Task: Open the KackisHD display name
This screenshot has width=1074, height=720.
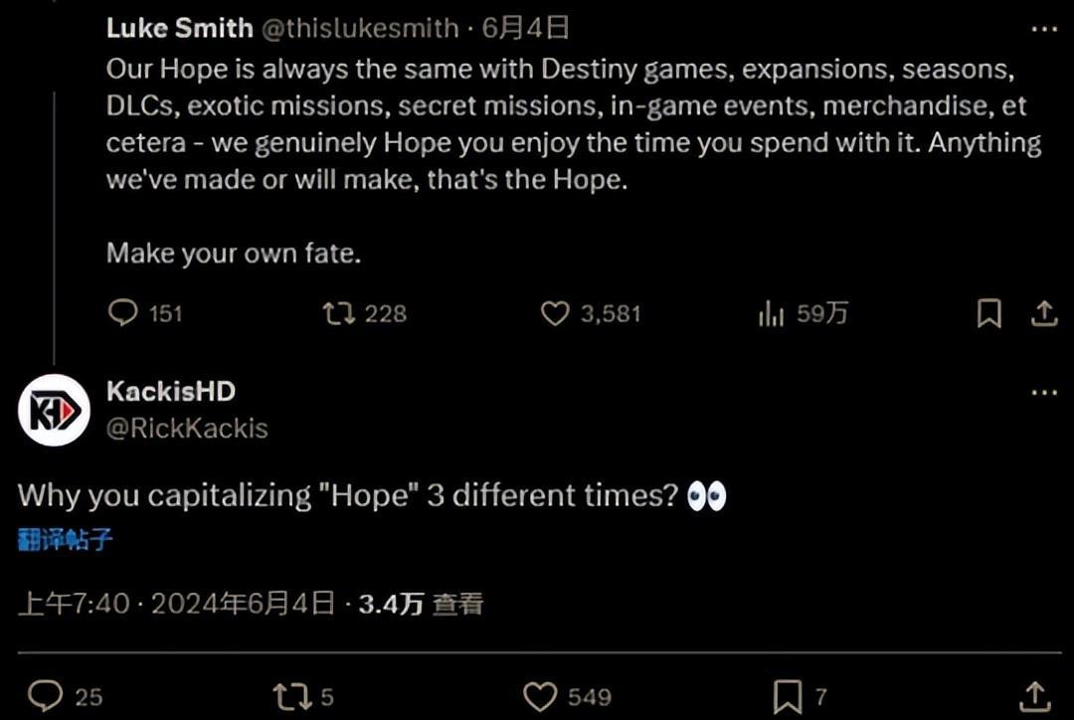Action: click(170, 392)
